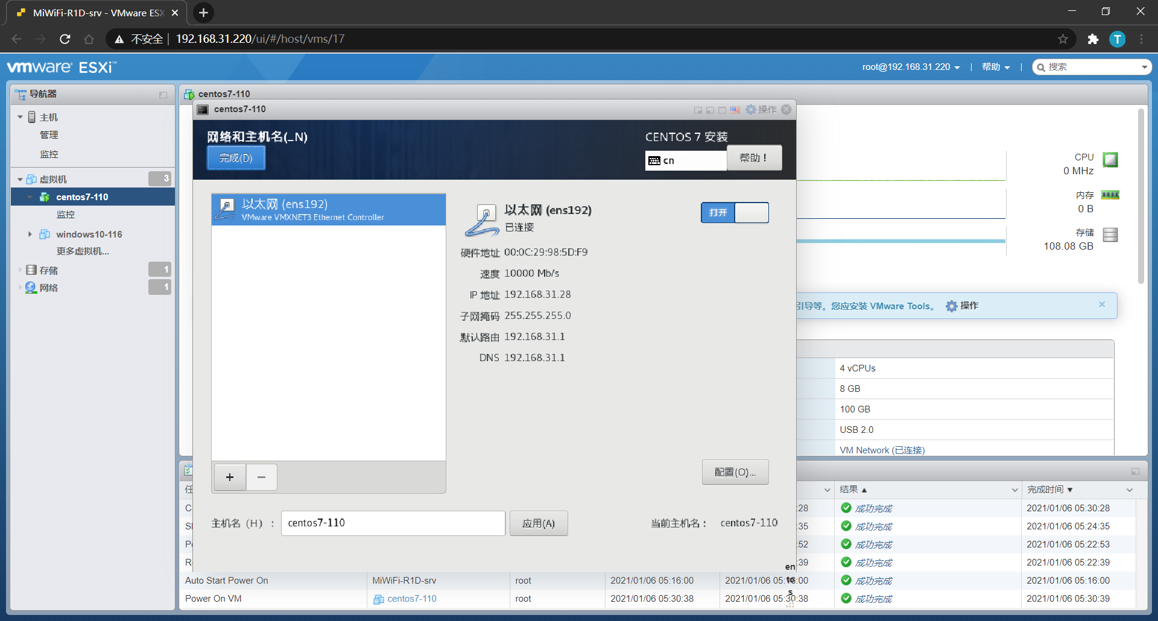Click the storage 存储 disk icon
This screenshot has height=621, width=1158.
(x=1110, y=235)
